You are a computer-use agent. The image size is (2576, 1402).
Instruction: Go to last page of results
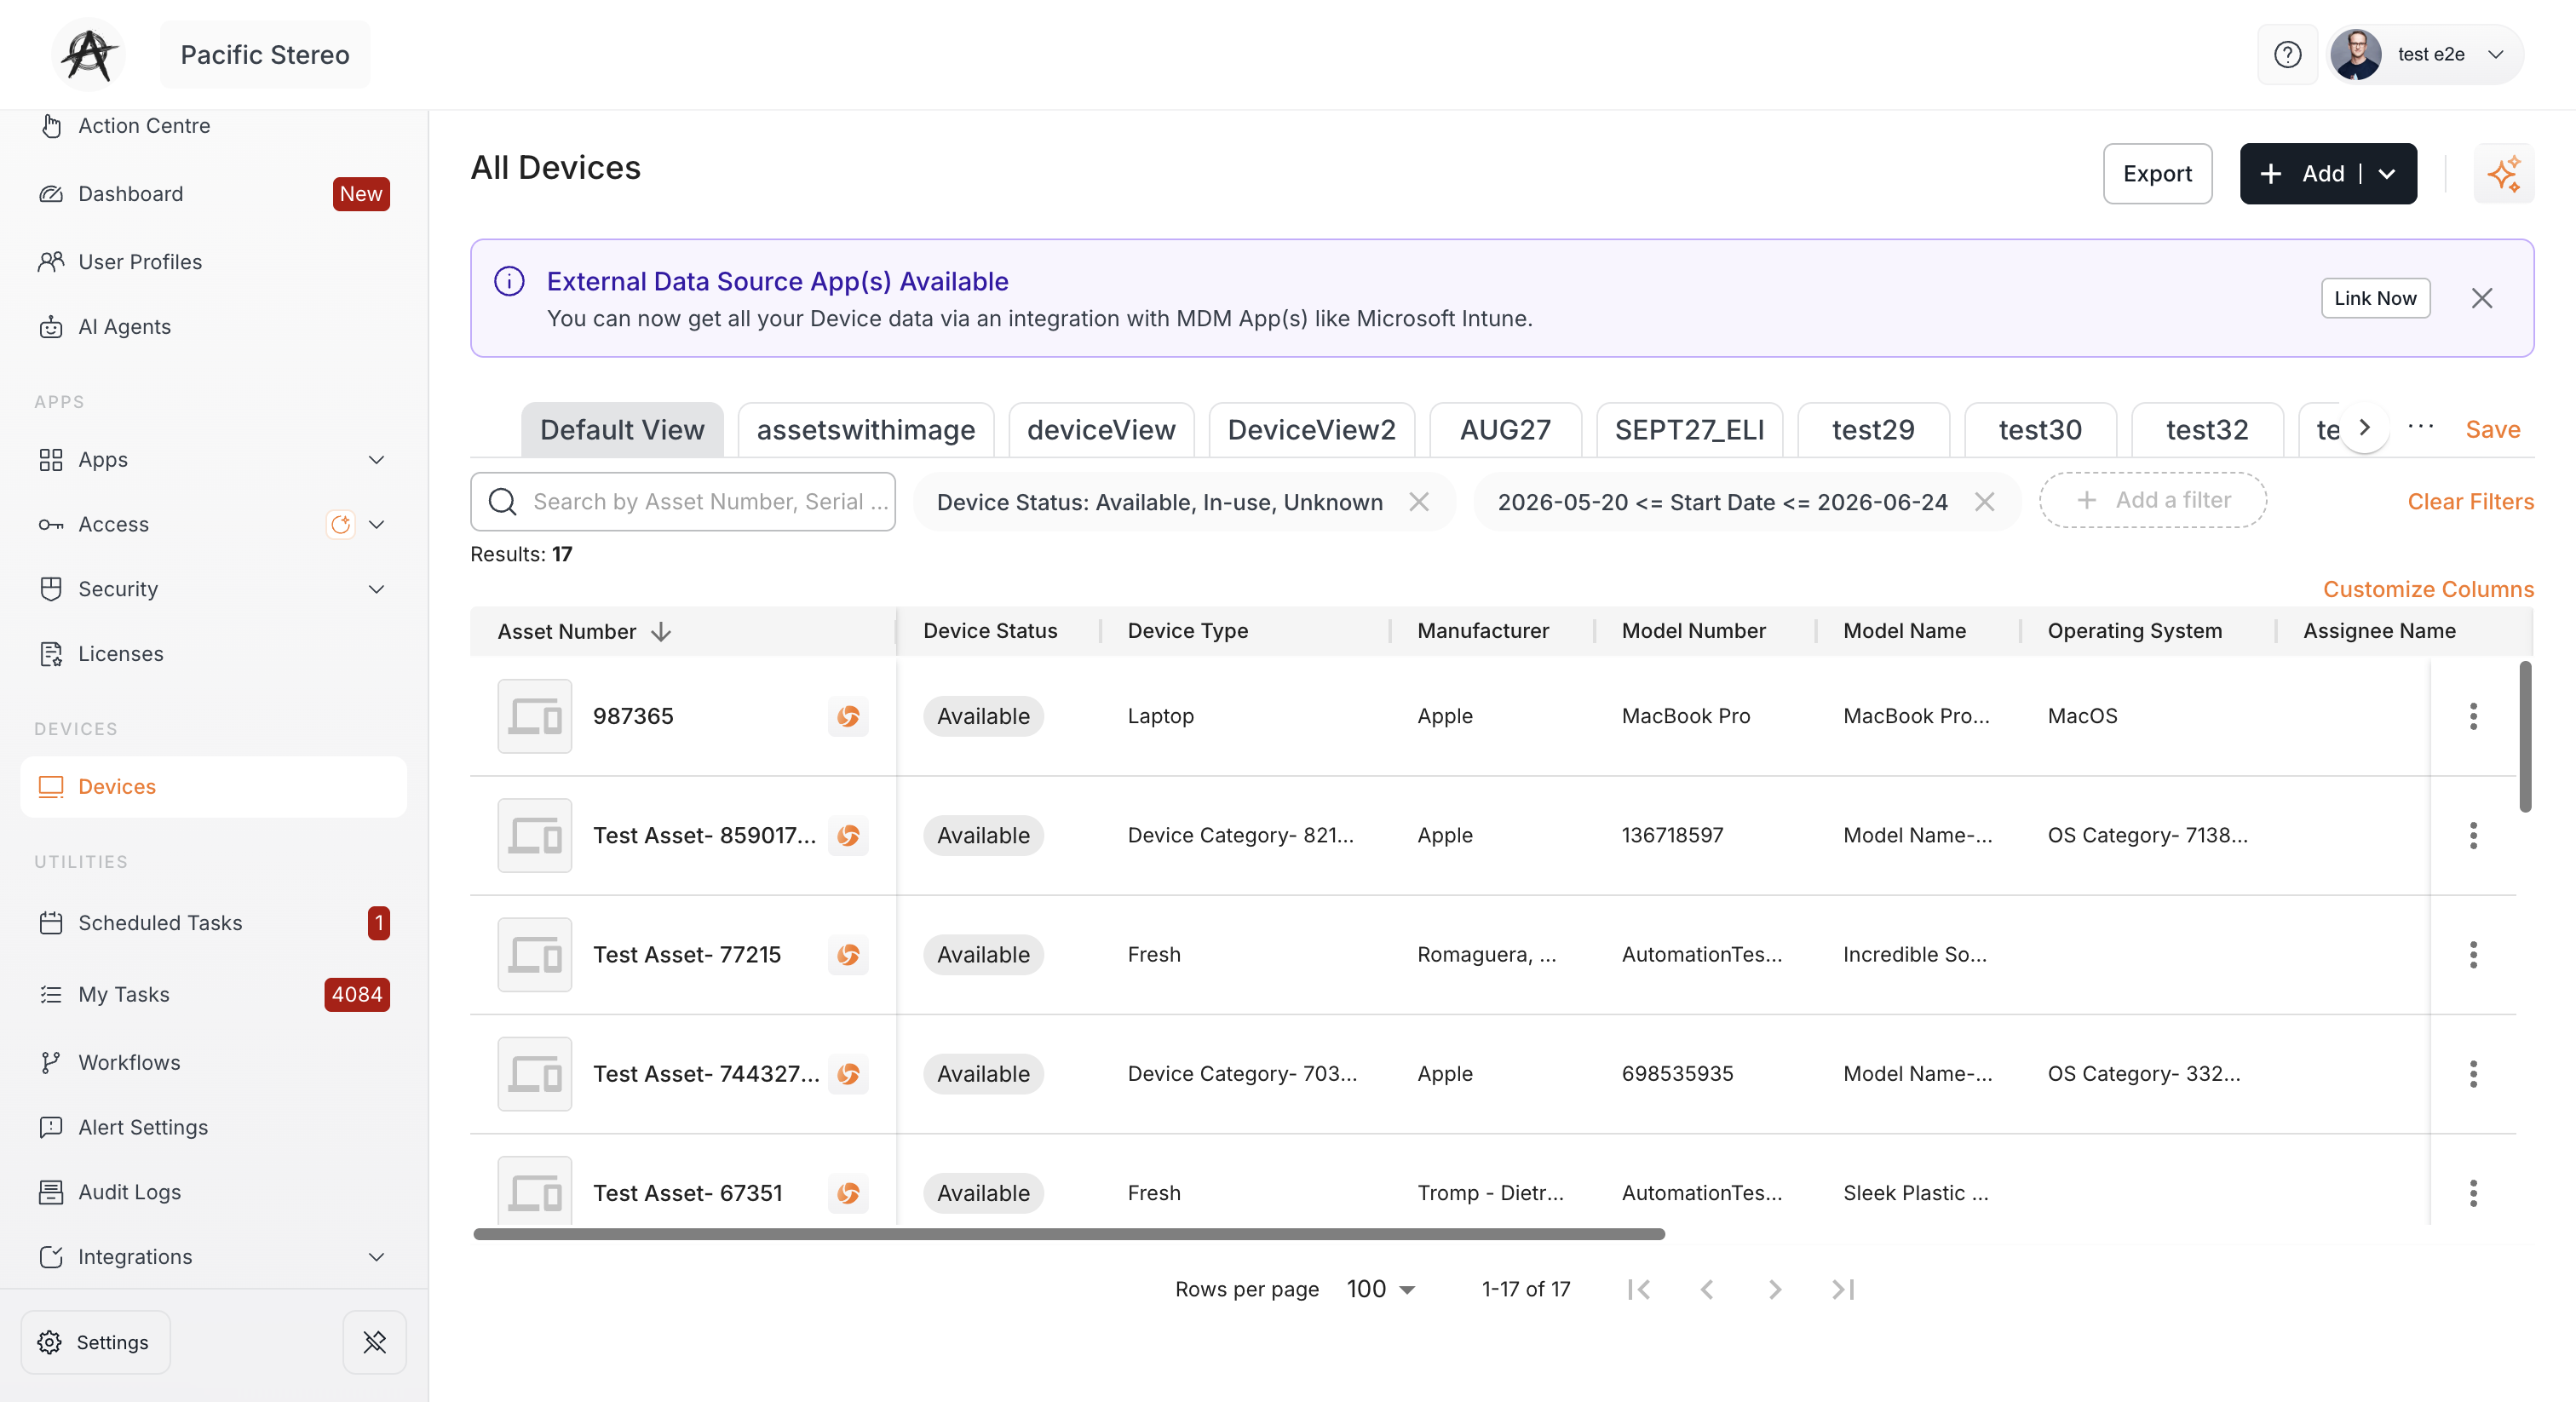tap(1842, 1290)
